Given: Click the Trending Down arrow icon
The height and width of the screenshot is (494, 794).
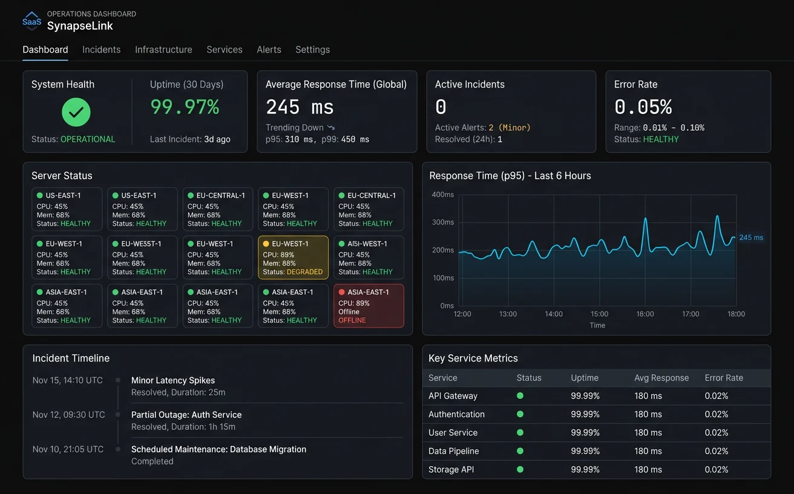Looking at the screenshot, I should tap(330, 128).
